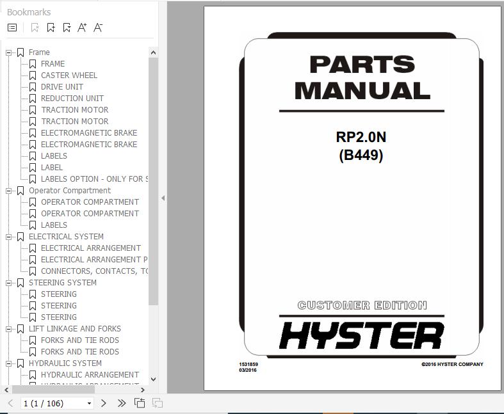Collapse the Operator Compartment bookmark group
The width and height of the screenshot is (504, 414).
coord(9,191)
